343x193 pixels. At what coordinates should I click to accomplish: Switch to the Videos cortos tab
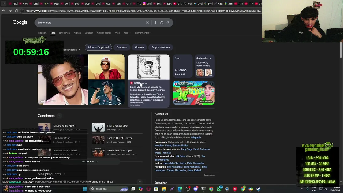pyautogui.click(x=104, y=33)
